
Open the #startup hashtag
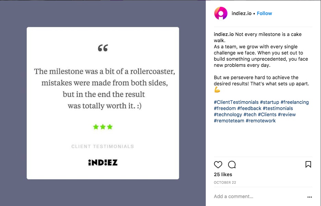coord(270,102)
